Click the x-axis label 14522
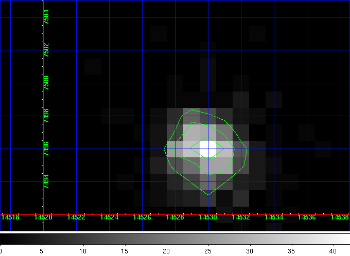 pyautogui.click(x=76, y=217)
